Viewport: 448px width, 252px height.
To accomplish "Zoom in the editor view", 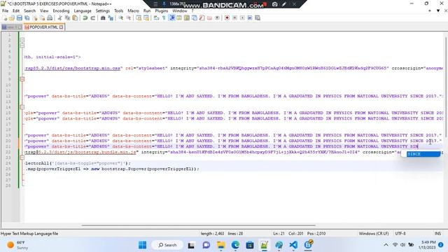I will 121,18.
